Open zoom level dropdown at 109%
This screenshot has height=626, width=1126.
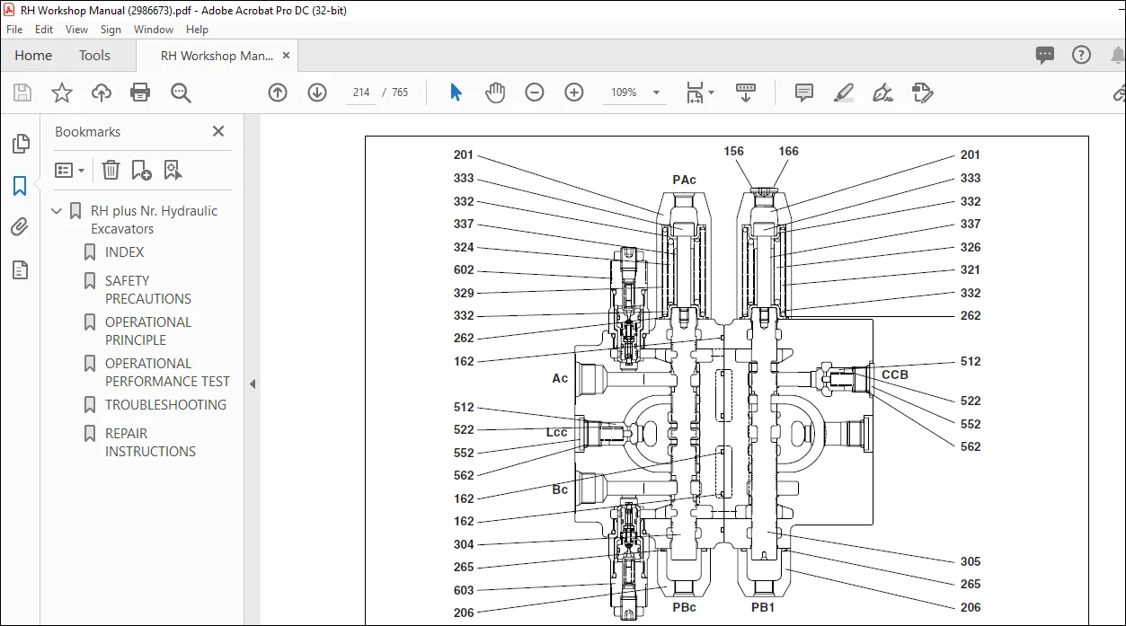coord(656,93)
